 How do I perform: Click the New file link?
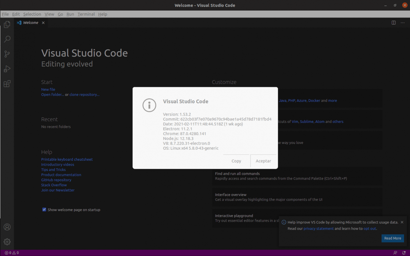(48, 89)
